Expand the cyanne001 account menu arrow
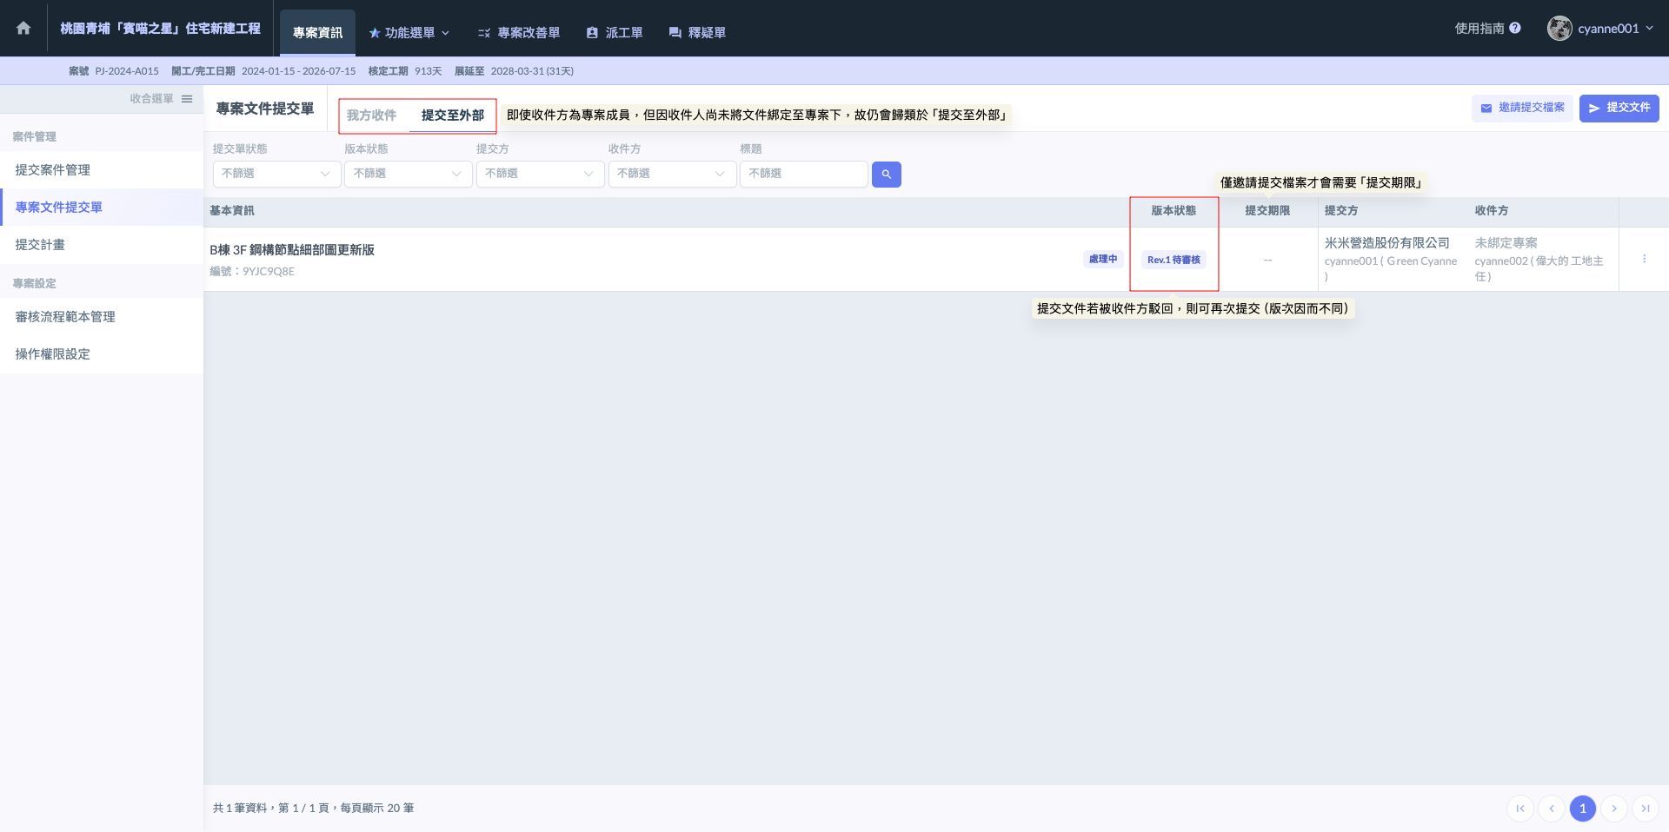Viewport: 1669px width, 832px height. tap(1649, 28)
